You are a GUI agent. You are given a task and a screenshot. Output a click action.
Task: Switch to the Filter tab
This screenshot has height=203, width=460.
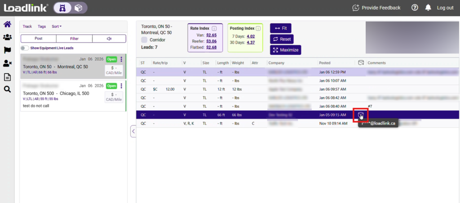coord(74,39)
